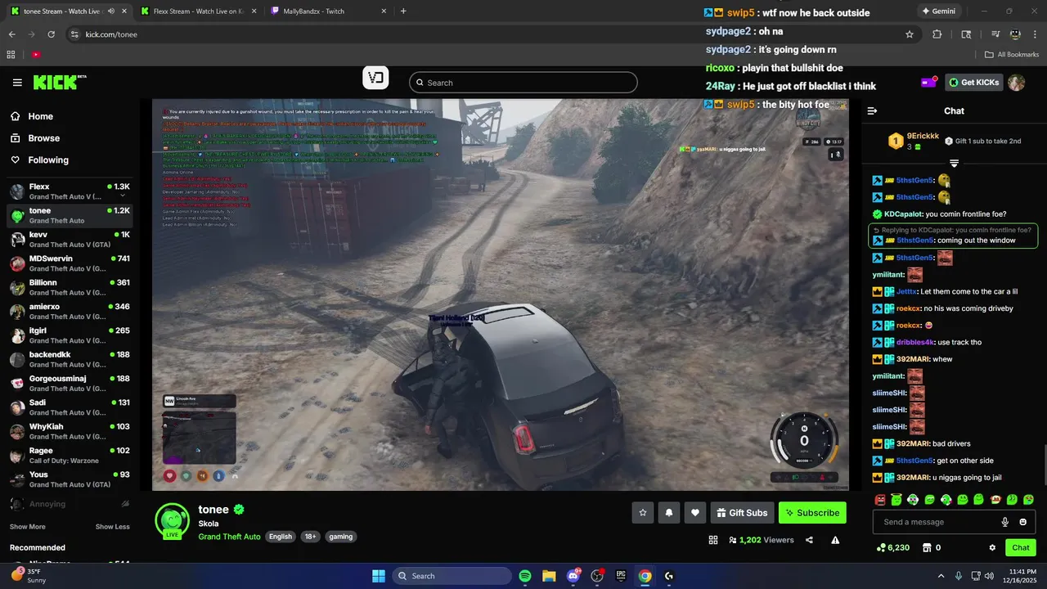
Task: Open the Ragee Warzone channel in the sidebar
Action: (x=70, y=456)
